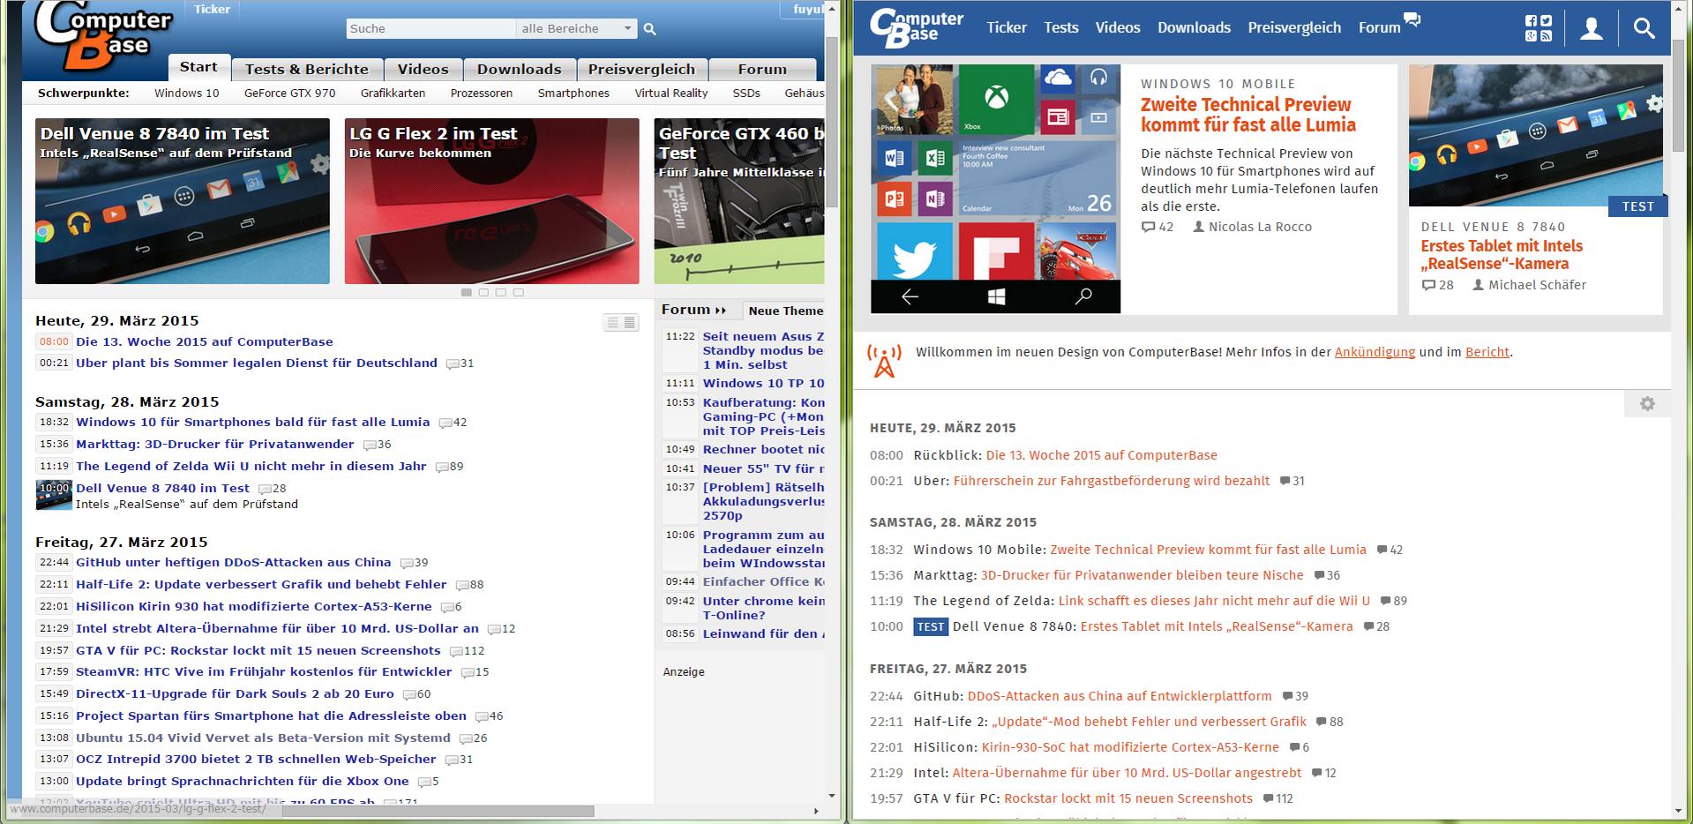Select third carousel page indicator
The width and height of the screenshot is (1693, 824).
click(501, 292)
